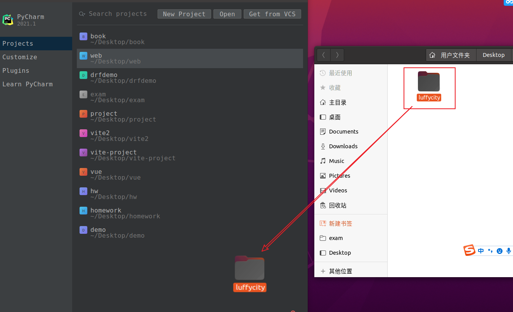This screenshot has height=312, width=513.
Task: Open the hw project entry
Action: (x=190, y=194)
